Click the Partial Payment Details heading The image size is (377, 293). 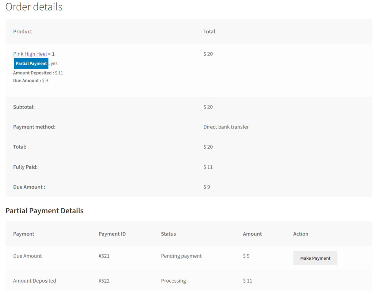click(44, 211)
